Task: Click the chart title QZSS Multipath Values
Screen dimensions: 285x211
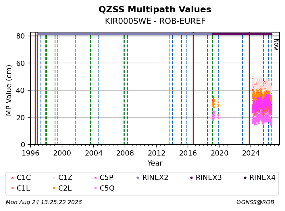Action: click(155, 9)
